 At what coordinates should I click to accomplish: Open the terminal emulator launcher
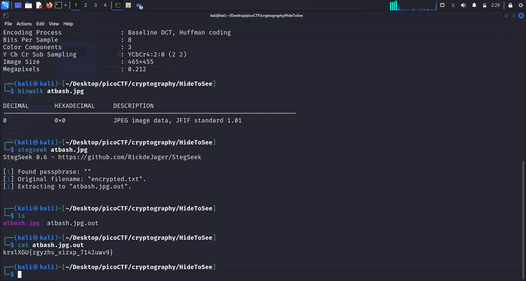pyautogui.click(x=58, y=5)
